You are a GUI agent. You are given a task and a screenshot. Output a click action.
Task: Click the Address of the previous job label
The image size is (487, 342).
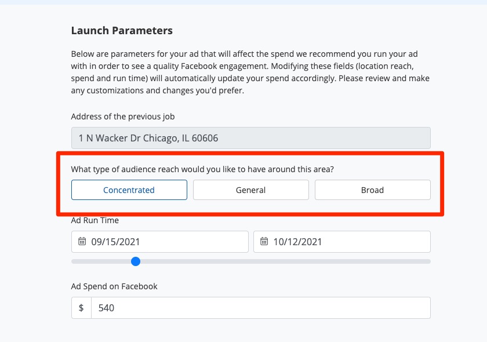(123, 117)
